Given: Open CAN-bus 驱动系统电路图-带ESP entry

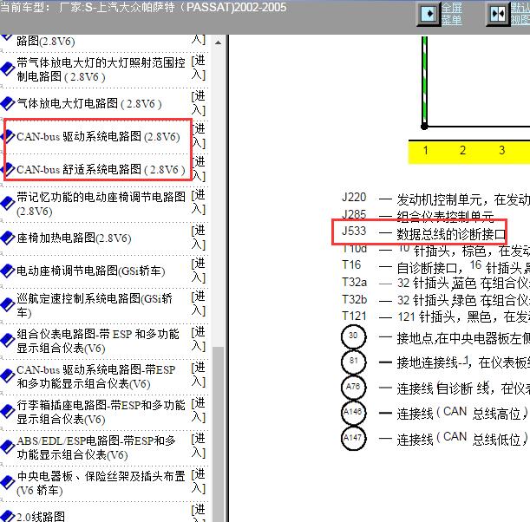Looking at the screenshot, I should pyautogui.click(x=96, y=376).
